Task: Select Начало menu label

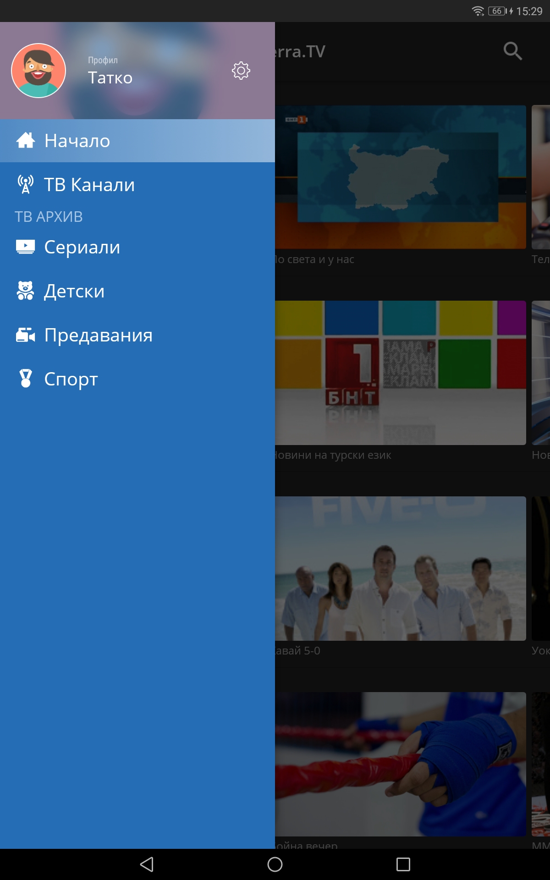Action: point(77,141)
